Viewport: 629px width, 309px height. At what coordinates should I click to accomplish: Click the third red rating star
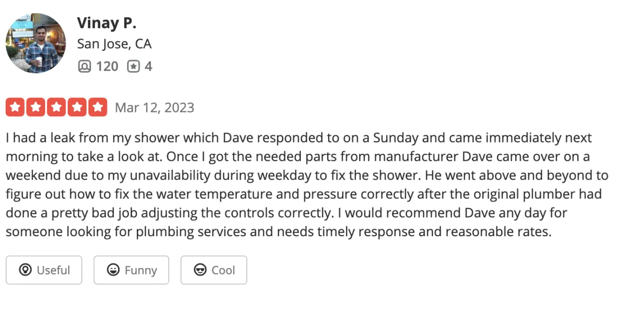tap(56, 107)
